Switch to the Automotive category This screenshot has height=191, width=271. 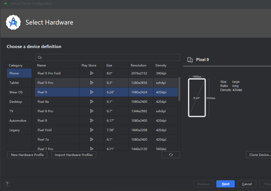[x=18, y=121]
